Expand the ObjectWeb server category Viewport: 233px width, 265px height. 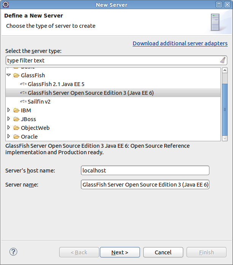[9, 128]
